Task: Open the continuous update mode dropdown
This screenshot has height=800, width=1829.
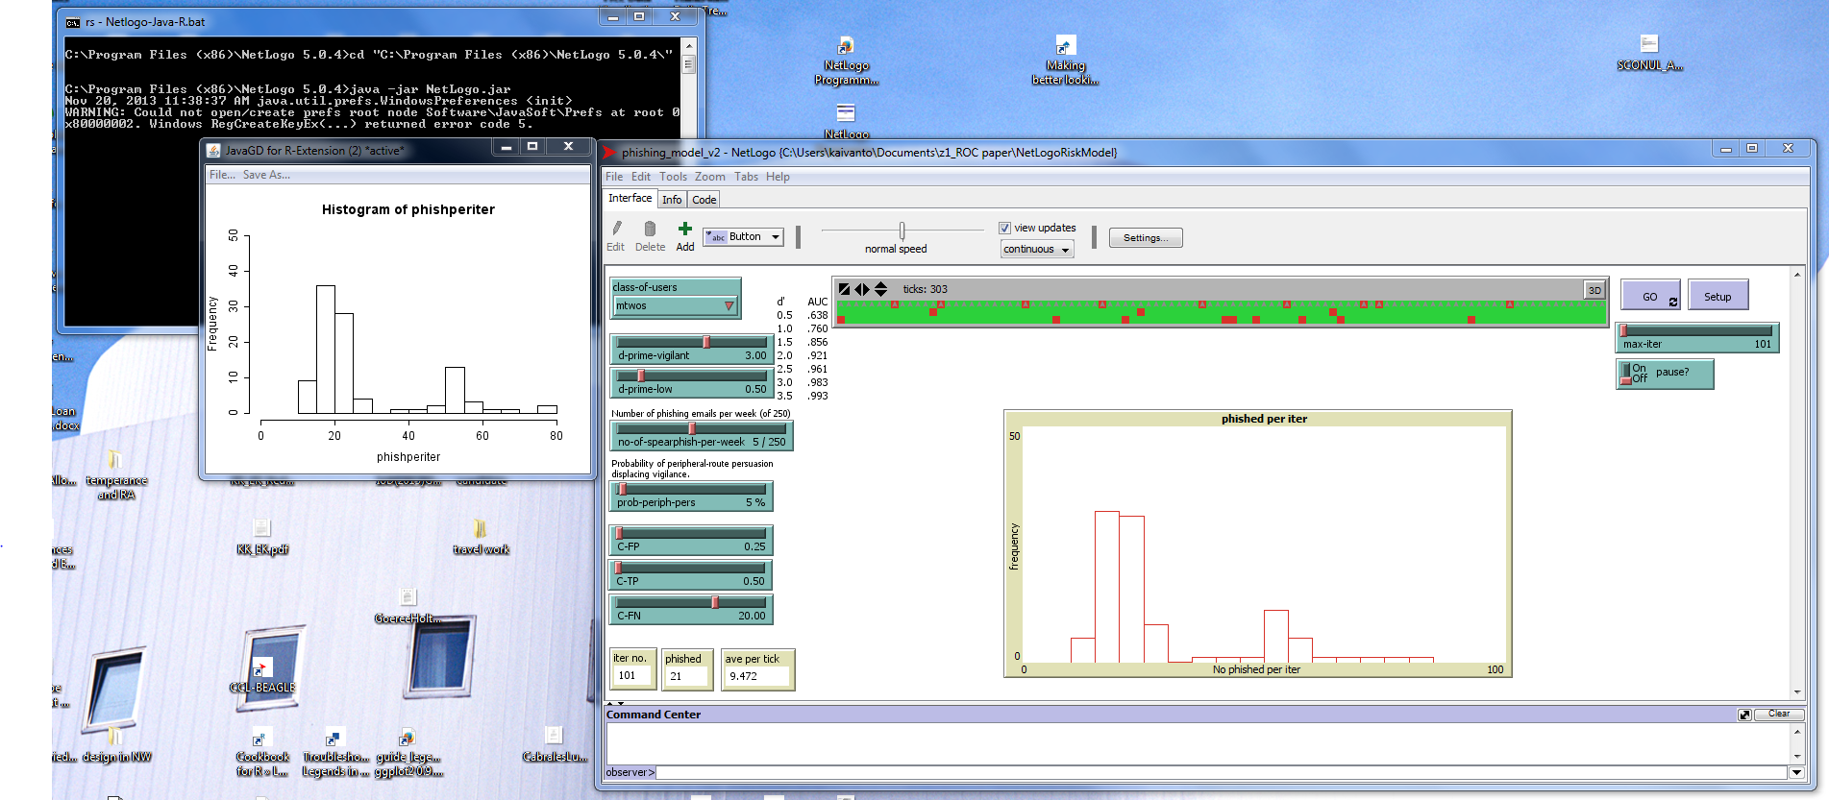Action: pyautogui.click(x=1036, y=250)
